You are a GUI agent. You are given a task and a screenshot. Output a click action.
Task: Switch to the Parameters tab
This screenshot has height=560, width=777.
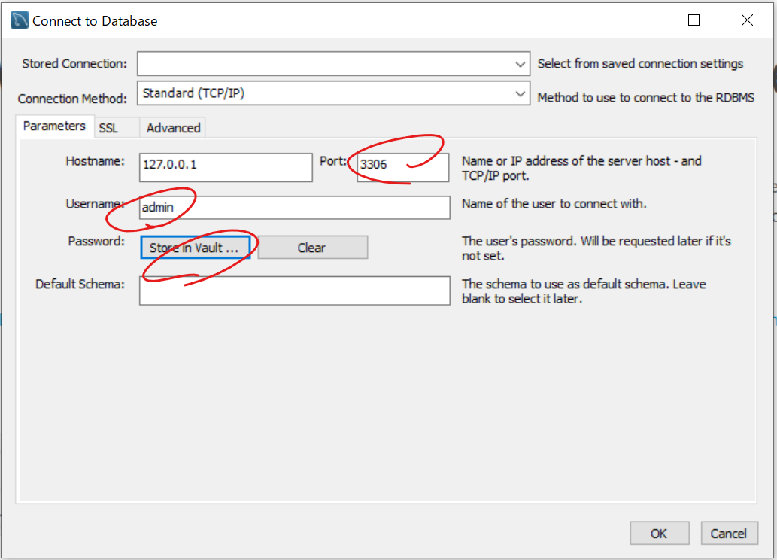54,126
